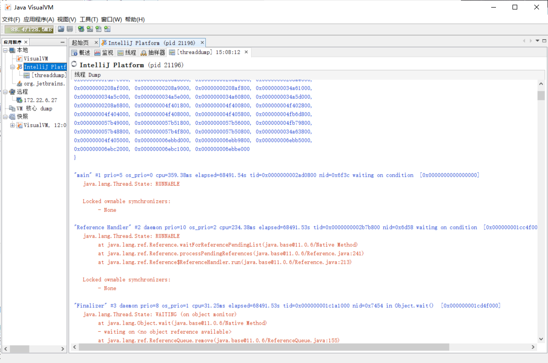
Task: Open the 抽样器 sampler subtab
Action: pyautogui.click(x=153, y=53)
